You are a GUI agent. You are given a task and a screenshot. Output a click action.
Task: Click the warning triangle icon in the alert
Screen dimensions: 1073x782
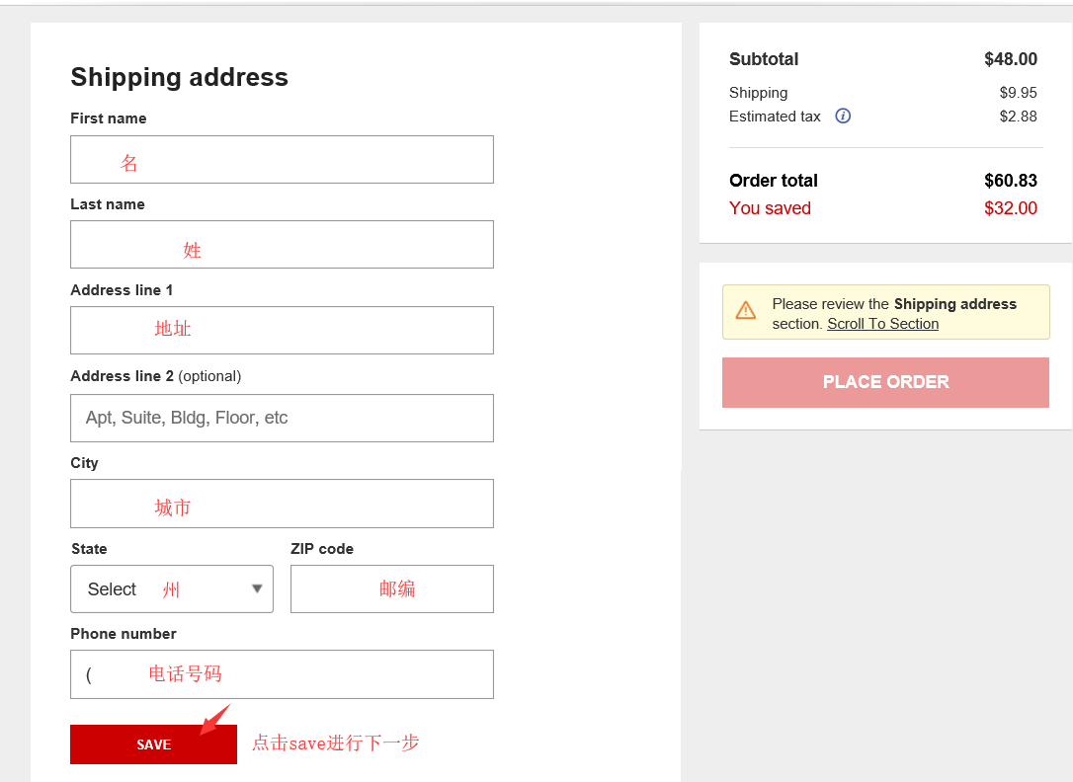(x=746, y=311)
